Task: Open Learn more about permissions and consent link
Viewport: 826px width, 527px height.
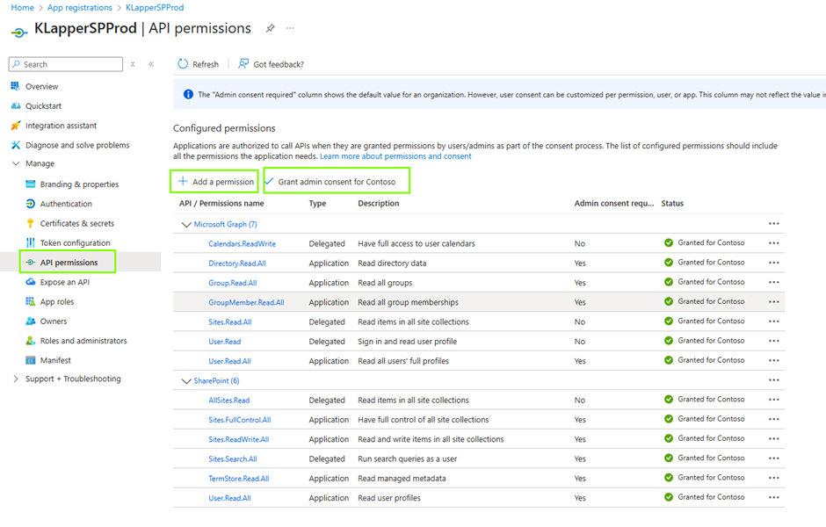Action: (x=395, y=156)
